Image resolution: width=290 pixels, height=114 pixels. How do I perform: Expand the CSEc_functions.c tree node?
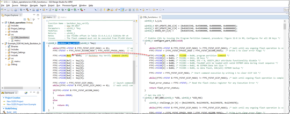pos(9,37)
